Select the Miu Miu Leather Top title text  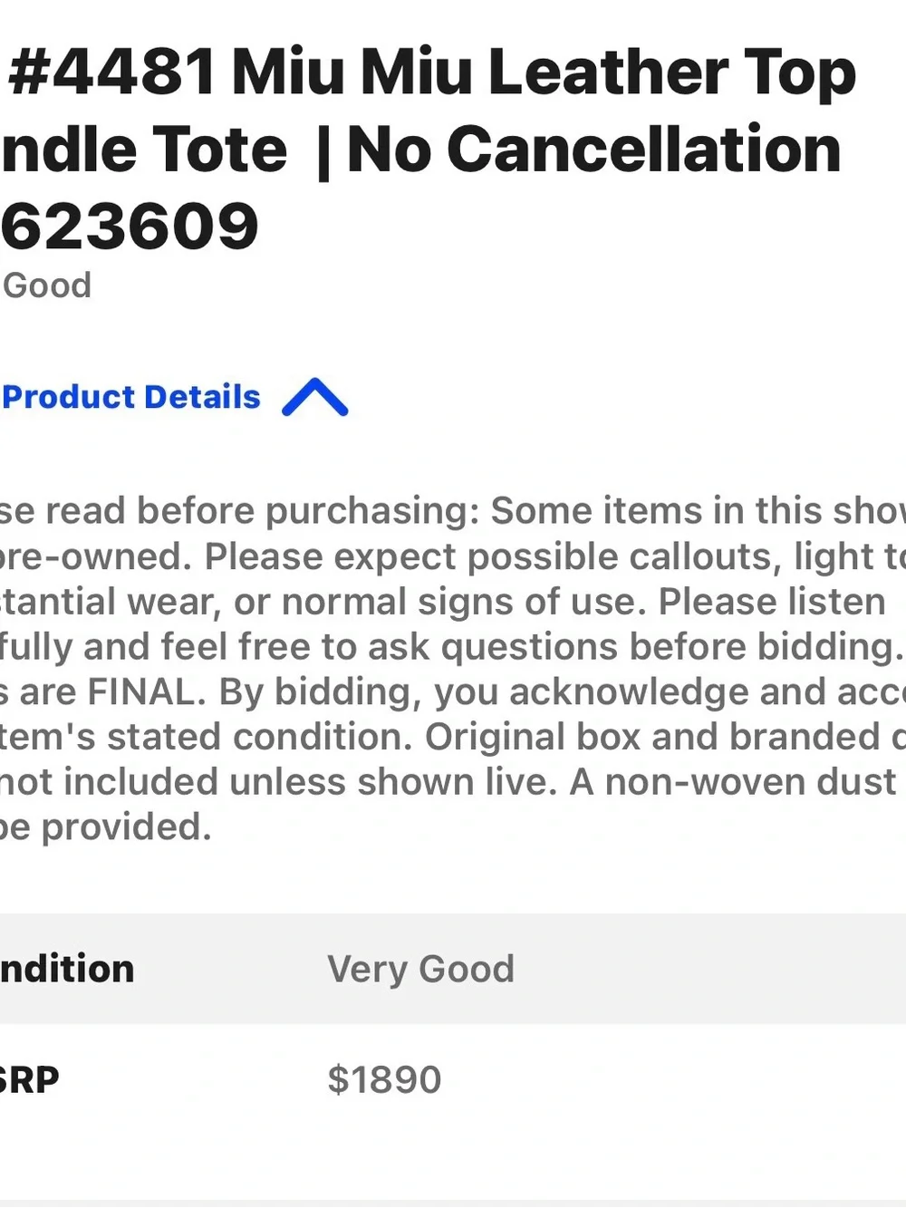pos(544,74)
